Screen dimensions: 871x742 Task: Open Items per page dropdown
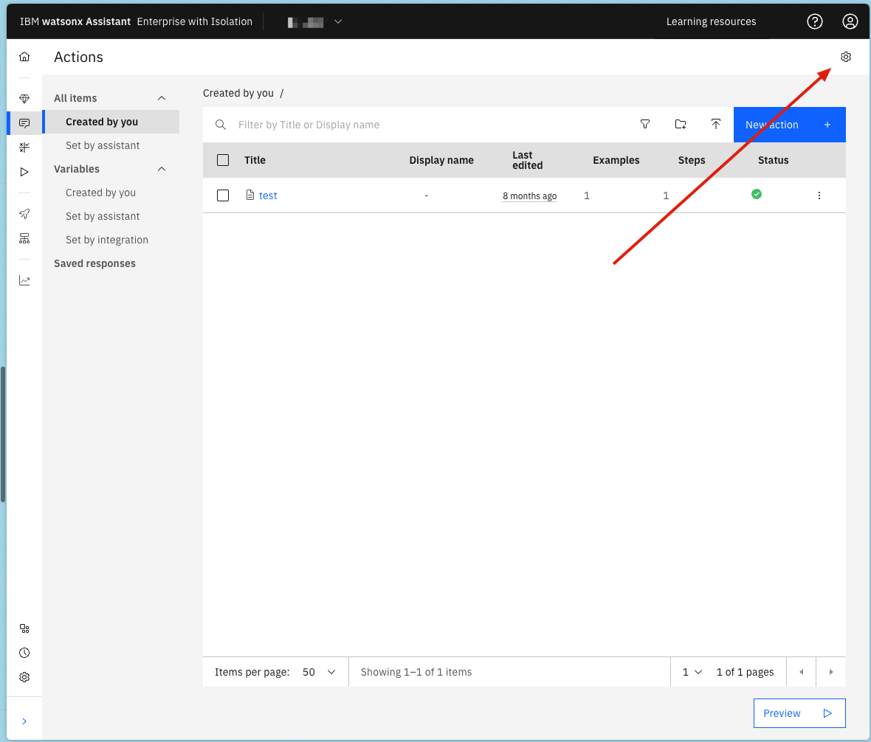[x=320, y=672]
